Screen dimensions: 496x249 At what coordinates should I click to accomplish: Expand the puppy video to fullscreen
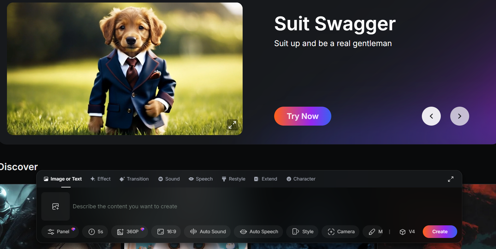coord(233,125)
